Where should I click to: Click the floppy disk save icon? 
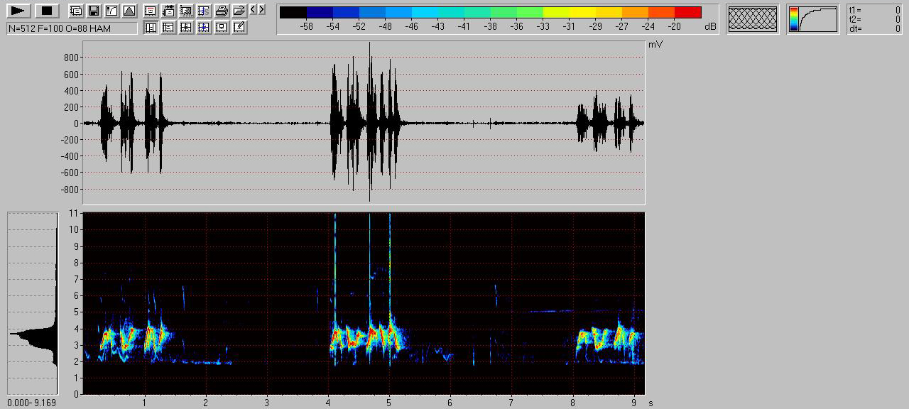coord(93,11)
